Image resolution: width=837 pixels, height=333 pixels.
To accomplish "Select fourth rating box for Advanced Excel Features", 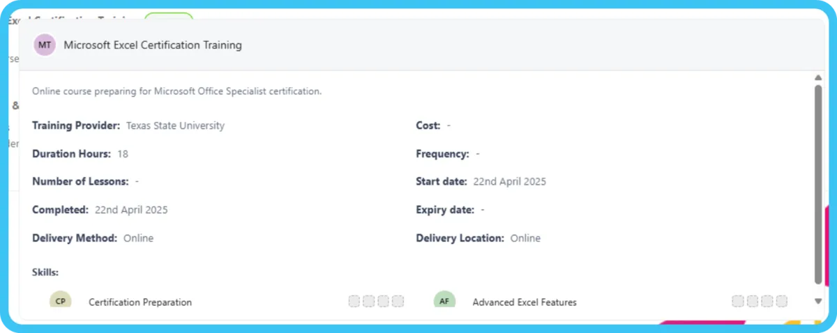I will (781, 302).
